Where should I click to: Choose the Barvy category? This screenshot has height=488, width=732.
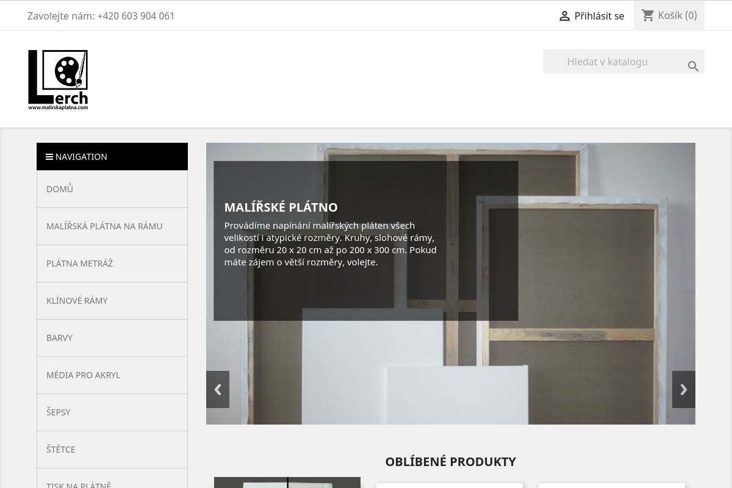click(60, 338)
